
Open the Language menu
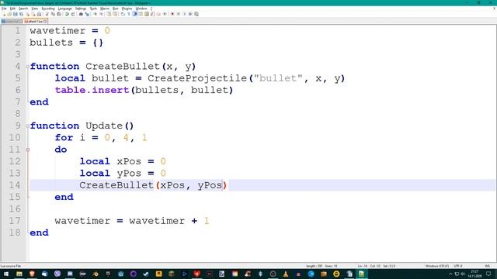pyautogui.click(x=65, y=9)
